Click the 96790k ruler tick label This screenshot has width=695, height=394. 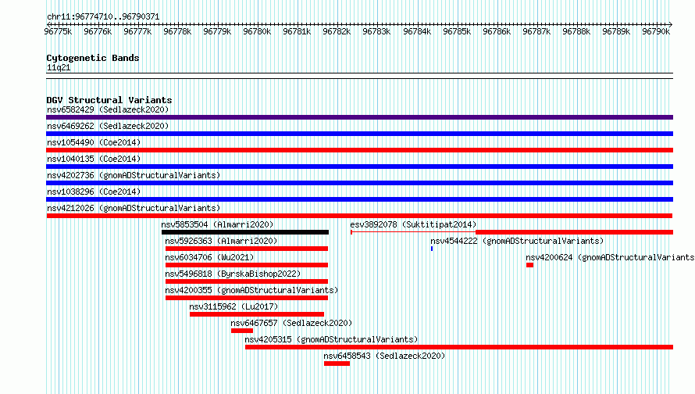coord(657,31)
